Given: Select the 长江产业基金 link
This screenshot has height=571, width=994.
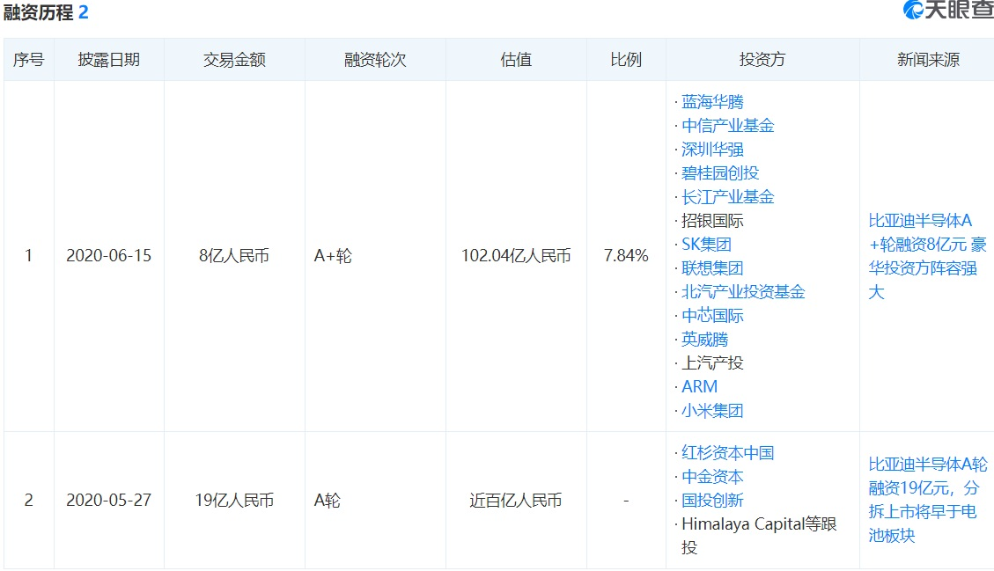Looking at the screenshot, I should coord(727,197).
